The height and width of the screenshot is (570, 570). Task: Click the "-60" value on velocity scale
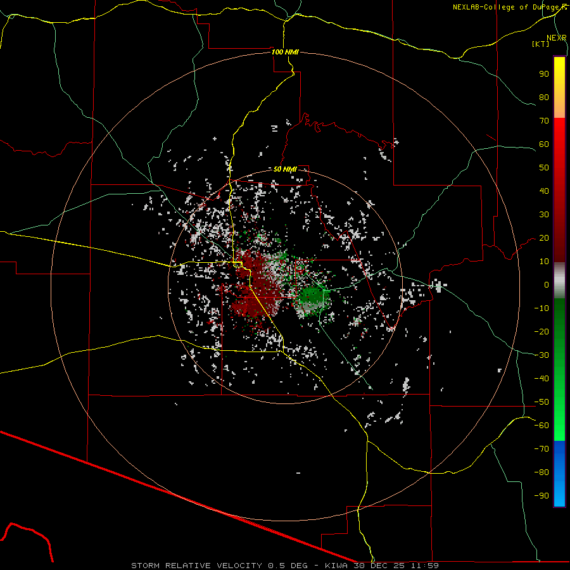[x=541, y=426]
